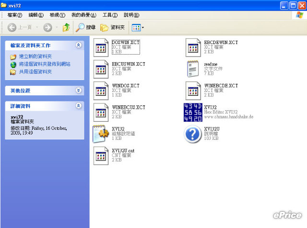Maximize the xvi32 window

click(x=293, y=5)
